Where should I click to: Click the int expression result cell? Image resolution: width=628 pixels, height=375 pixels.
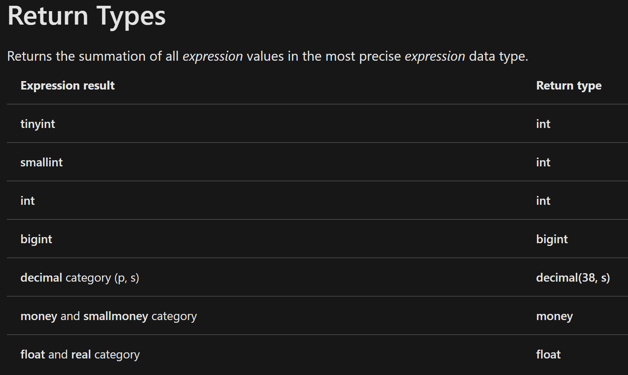coord(28,201)
